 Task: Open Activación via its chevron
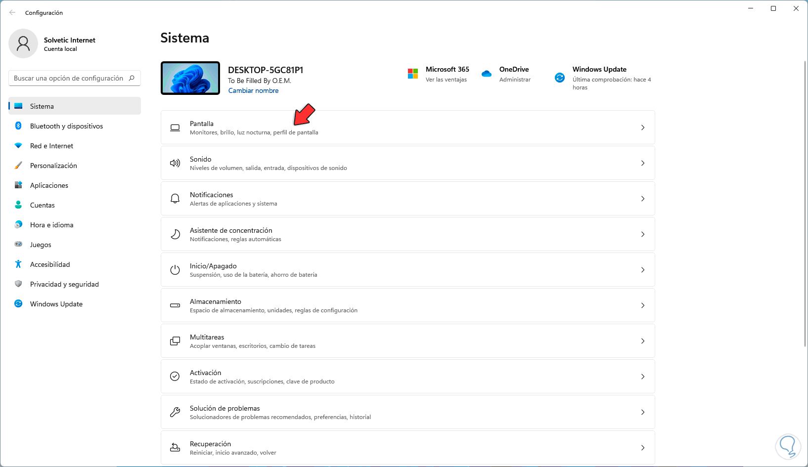tap(643, 377)
